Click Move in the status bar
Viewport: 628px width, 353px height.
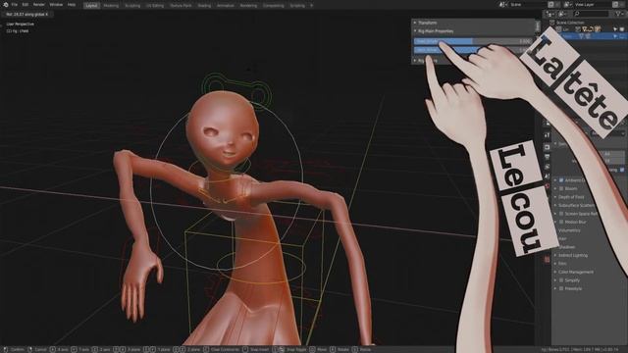pyautogui.click(x=322, y=350)
